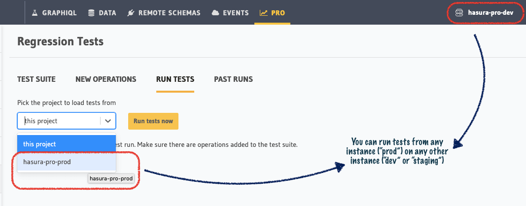Open the REMOTE SCHEMAS text label
The width and height of the screenshot is (526, 206).
pos(170,13)
